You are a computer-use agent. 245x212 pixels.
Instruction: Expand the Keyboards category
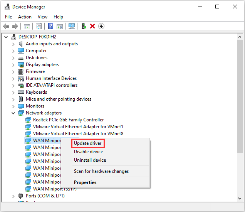coord(13,93)
